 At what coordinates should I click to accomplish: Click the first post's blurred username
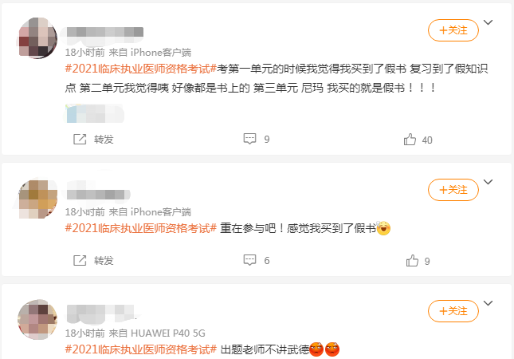pyautogui.click(x=105, y=32)
